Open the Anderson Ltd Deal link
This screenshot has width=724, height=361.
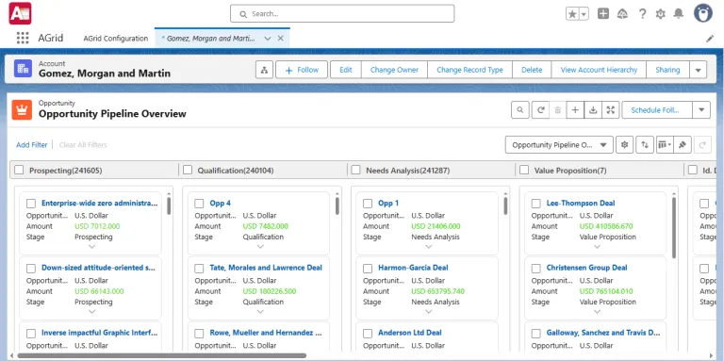(x=409, y=333)
